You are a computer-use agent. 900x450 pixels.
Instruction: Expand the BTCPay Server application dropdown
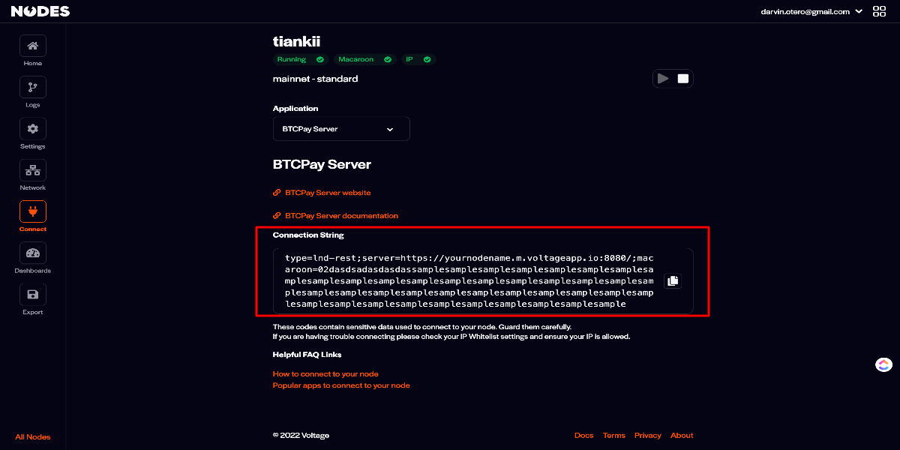341,129
